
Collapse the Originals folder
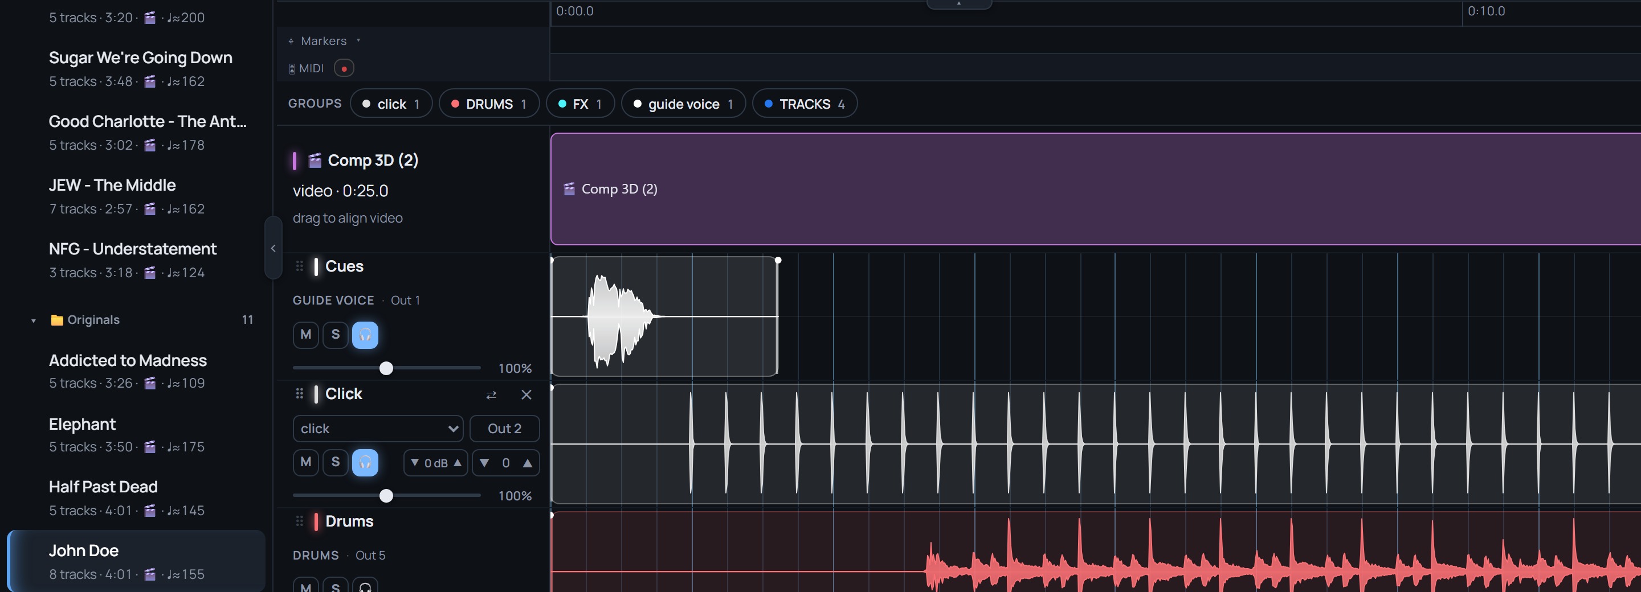pos(33,320)
